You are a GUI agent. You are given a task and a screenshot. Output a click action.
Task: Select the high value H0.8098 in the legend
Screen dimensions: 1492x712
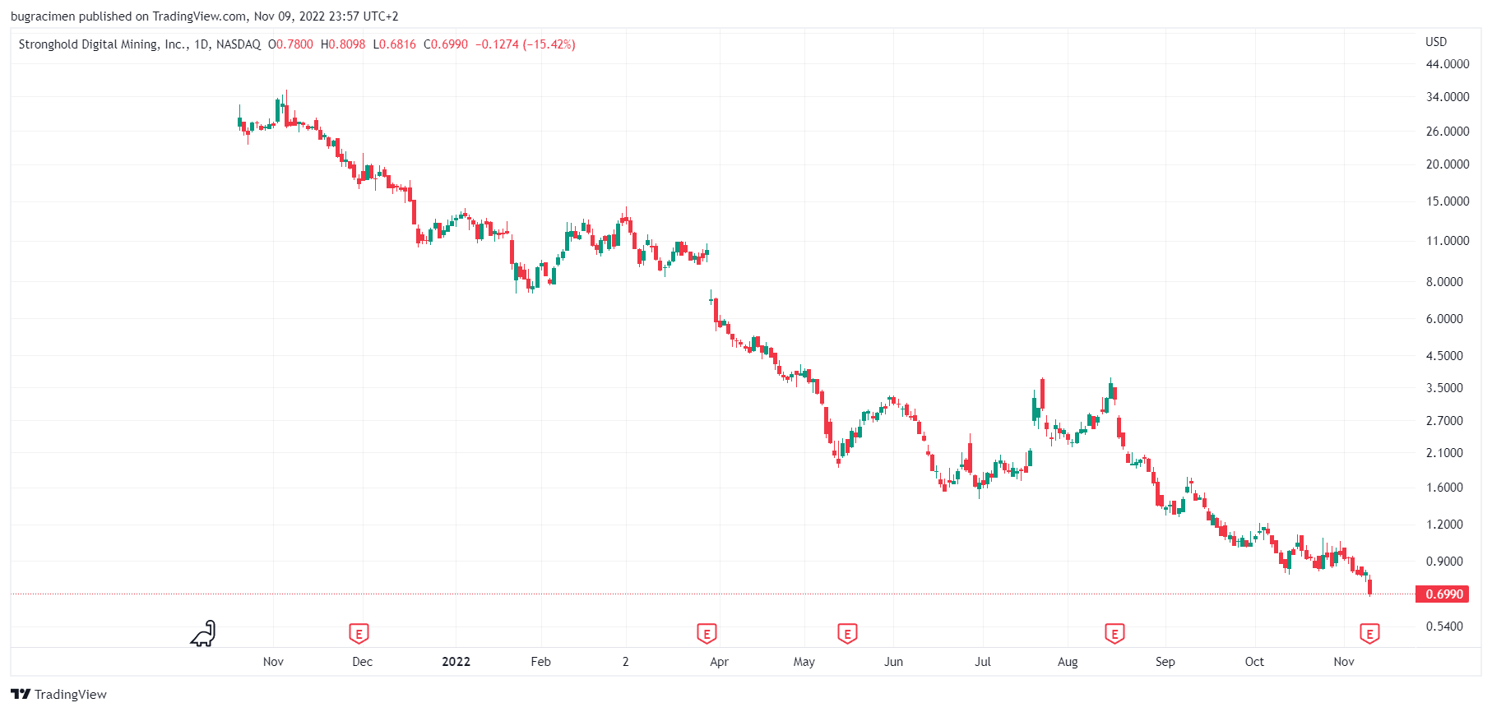343,44
